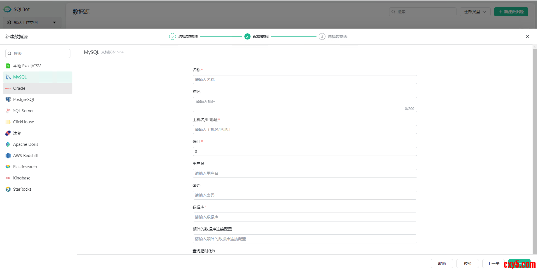This screenshot has width=537, height=270.
Task: Click the 上一步 button
Action: pos(493,264)
